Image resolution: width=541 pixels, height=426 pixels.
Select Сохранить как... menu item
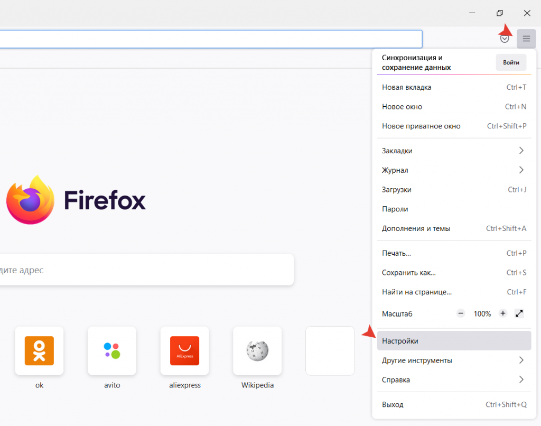pos(454,272)
